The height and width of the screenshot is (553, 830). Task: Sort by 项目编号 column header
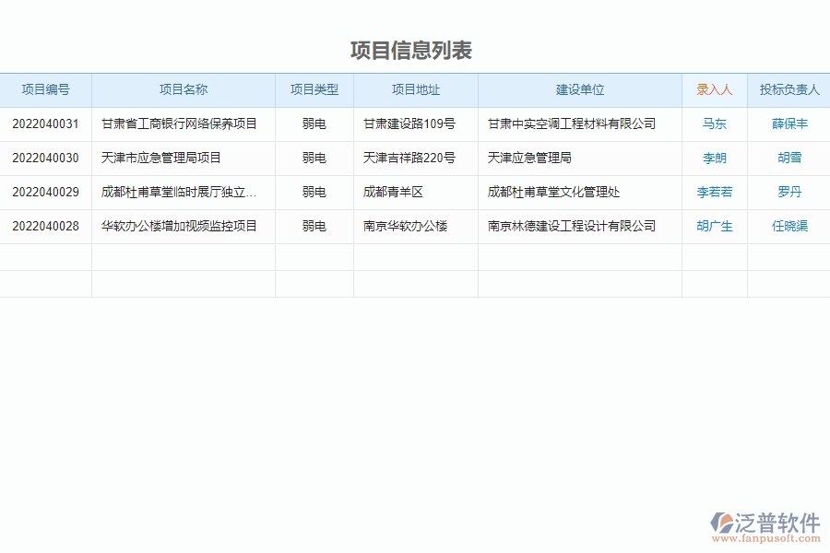click(x=46, y=89)
